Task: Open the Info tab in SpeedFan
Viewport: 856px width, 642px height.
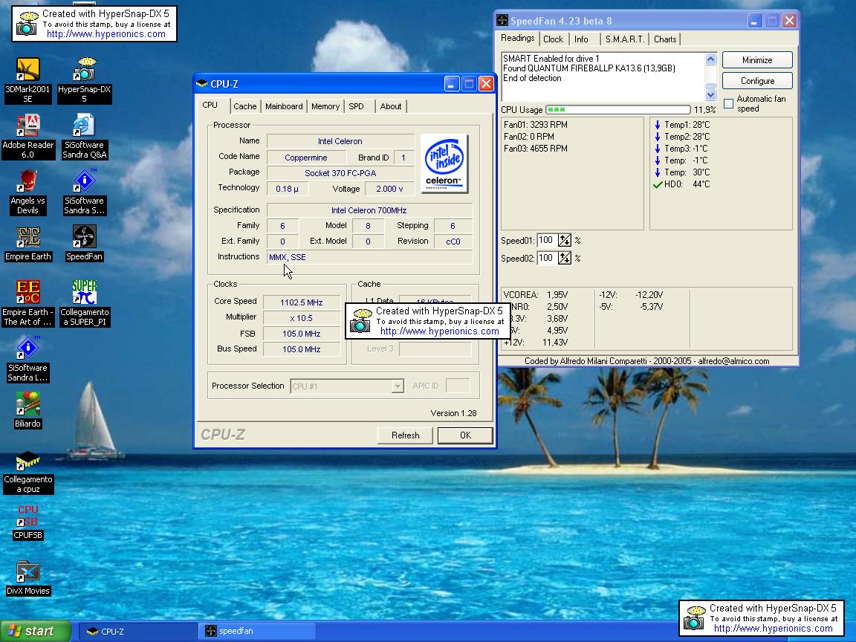Action: (x=581, y=39)
